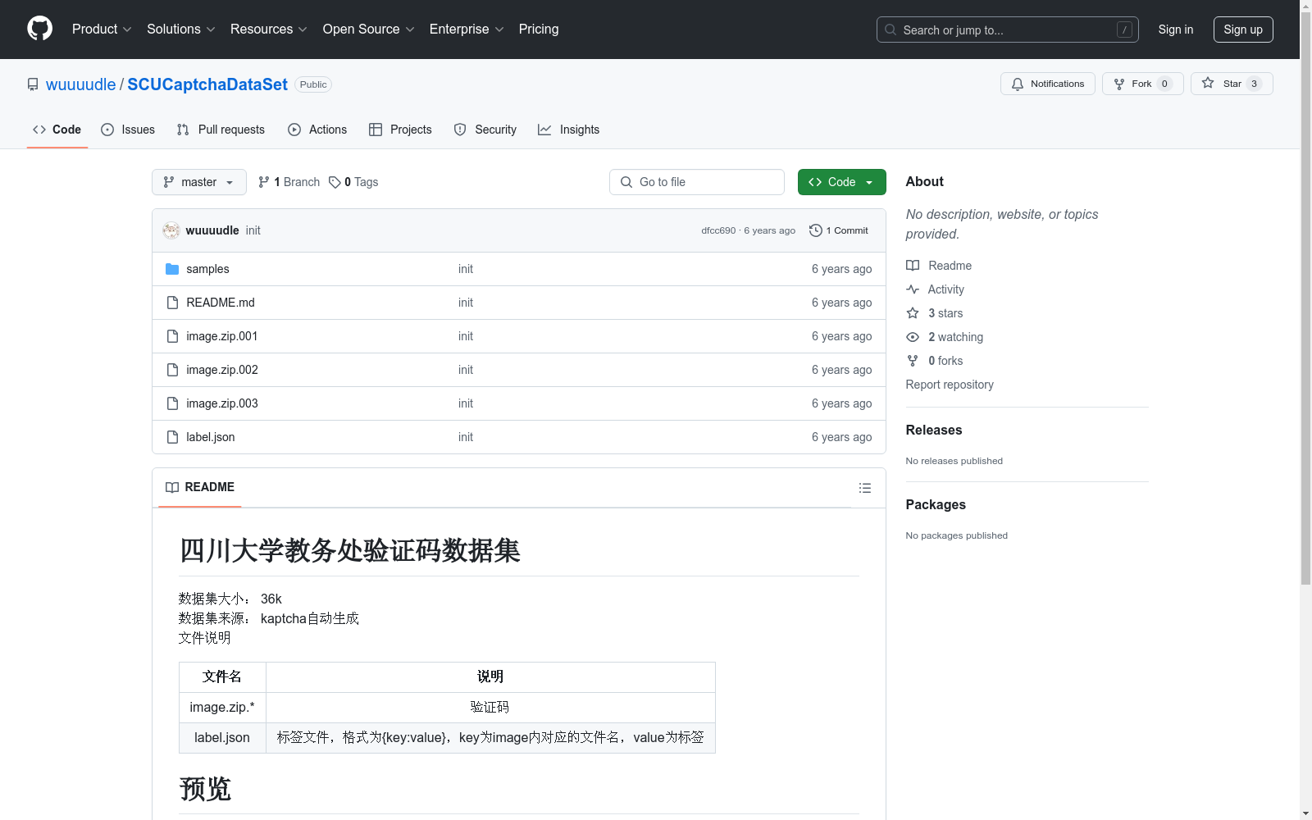Click the Public visibility badge

(x=313, y=84)
